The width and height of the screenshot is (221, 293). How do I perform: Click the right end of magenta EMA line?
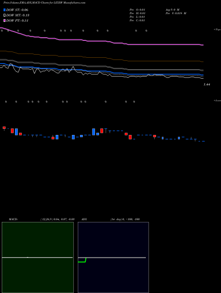point(202,45)
